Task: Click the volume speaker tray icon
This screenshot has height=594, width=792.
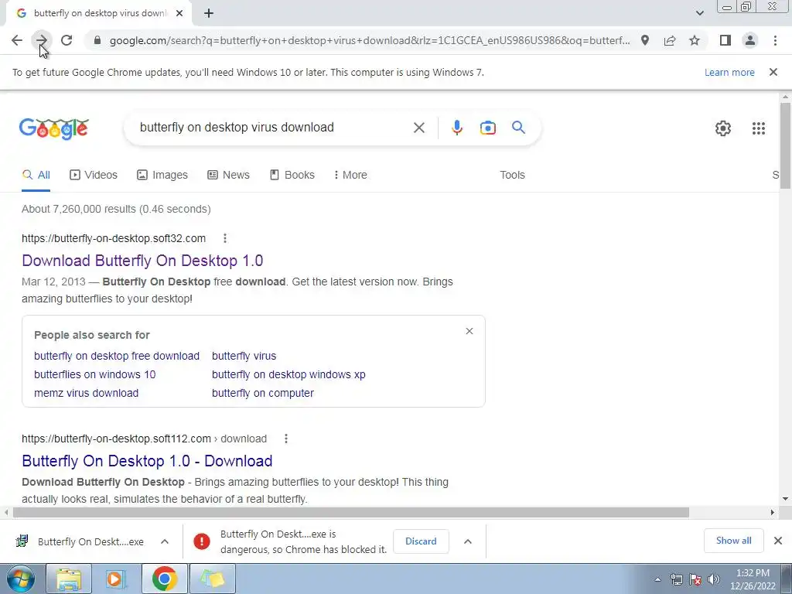Action: coord(714,579)
